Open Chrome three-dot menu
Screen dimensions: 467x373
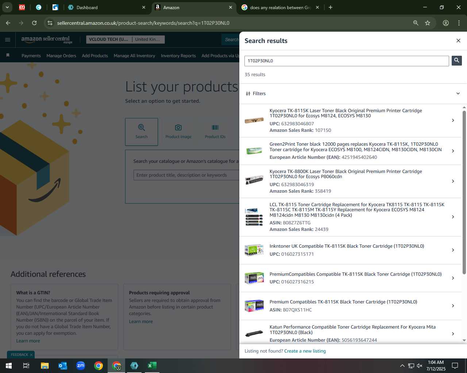coord(459,23)
